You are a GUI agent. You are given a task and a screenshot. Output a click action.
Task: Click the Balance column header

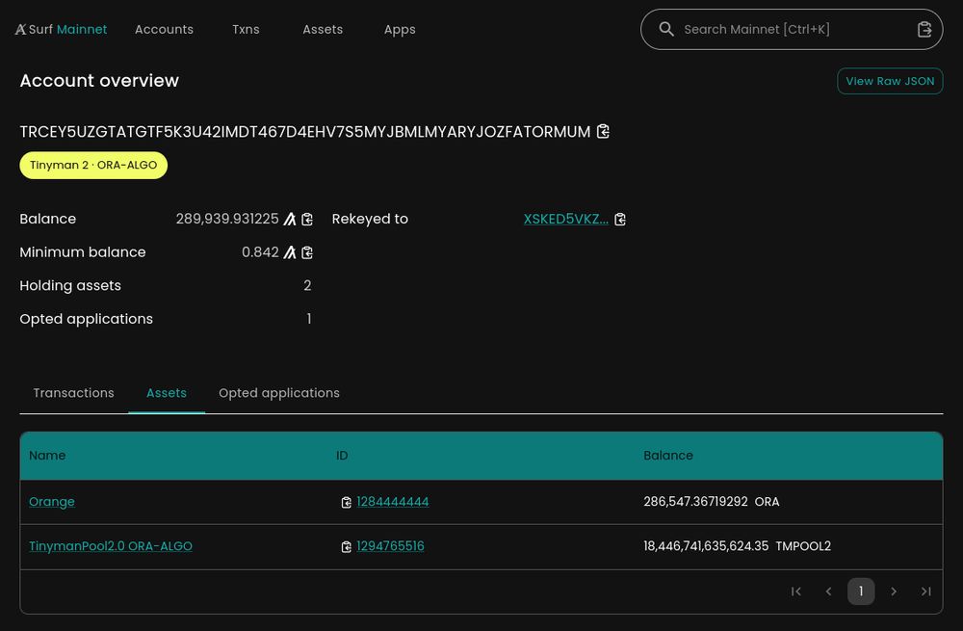tap(668, 456)
